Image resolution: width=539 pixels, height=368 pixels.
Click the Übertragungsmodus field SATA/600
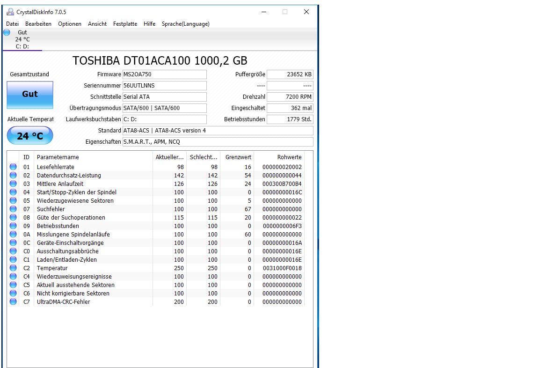(165, 108)
